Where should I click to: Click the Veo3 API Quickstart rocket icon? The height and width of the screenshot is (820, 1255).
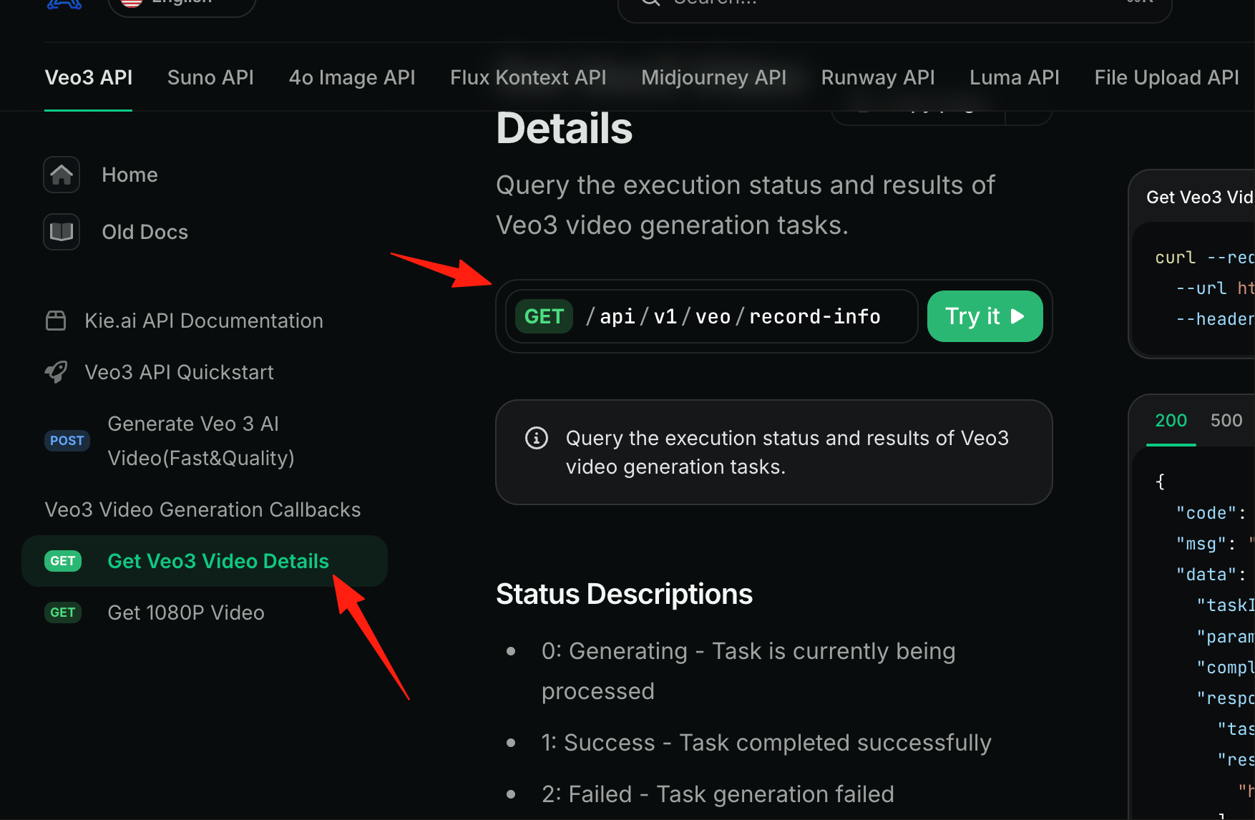56,372
